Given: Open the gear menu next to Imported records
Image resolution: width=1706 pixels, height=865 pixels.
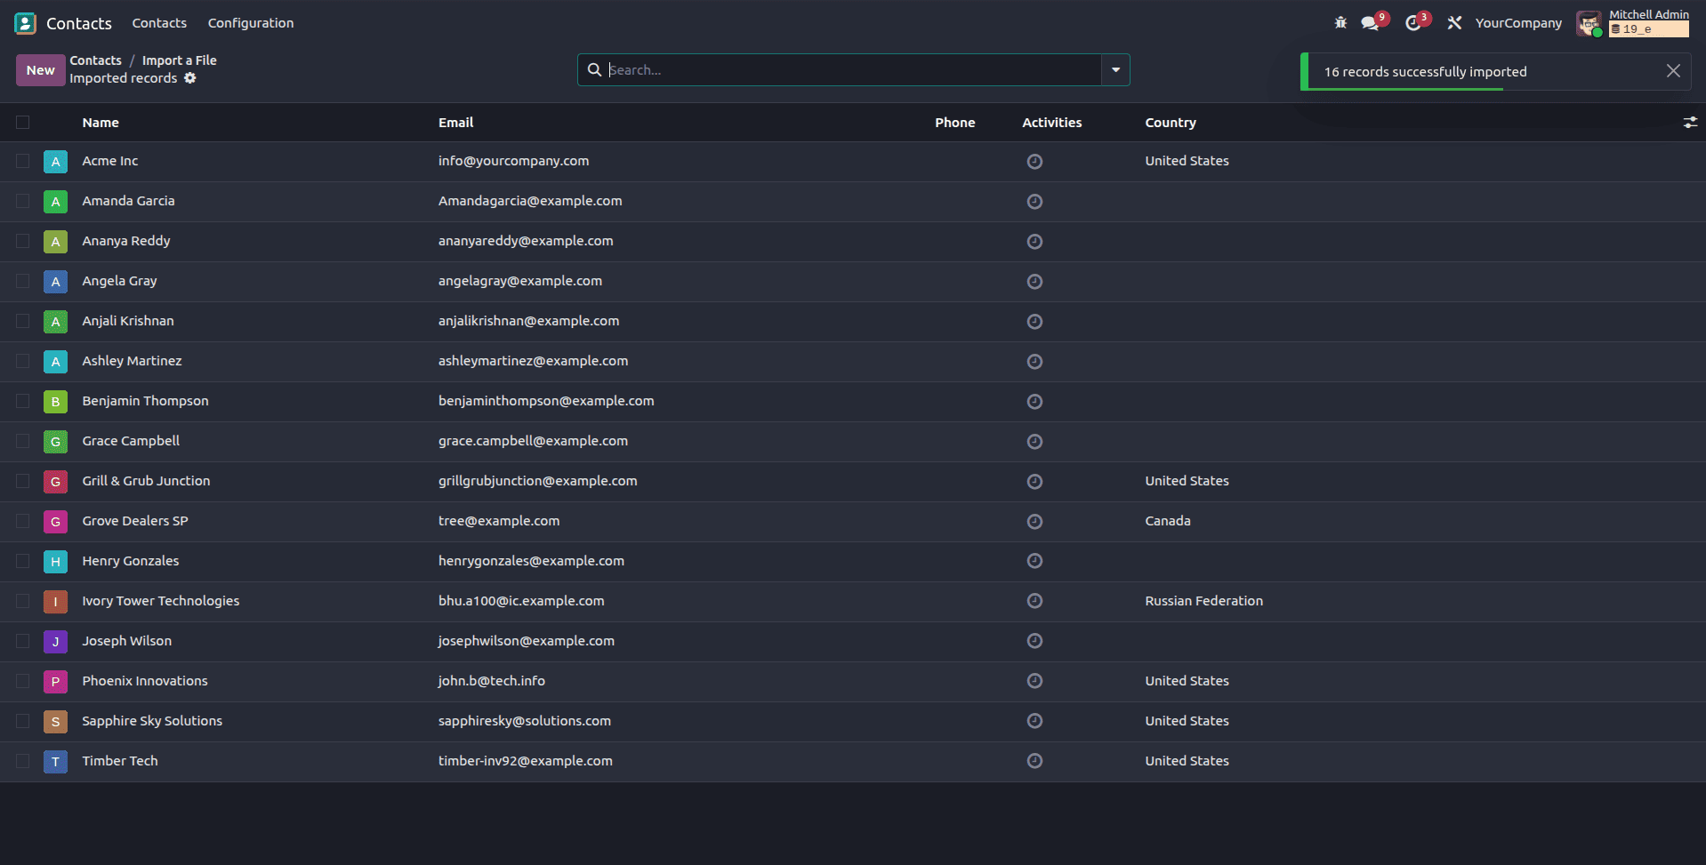Looking at the screenshot, I should tap(189, 78).
